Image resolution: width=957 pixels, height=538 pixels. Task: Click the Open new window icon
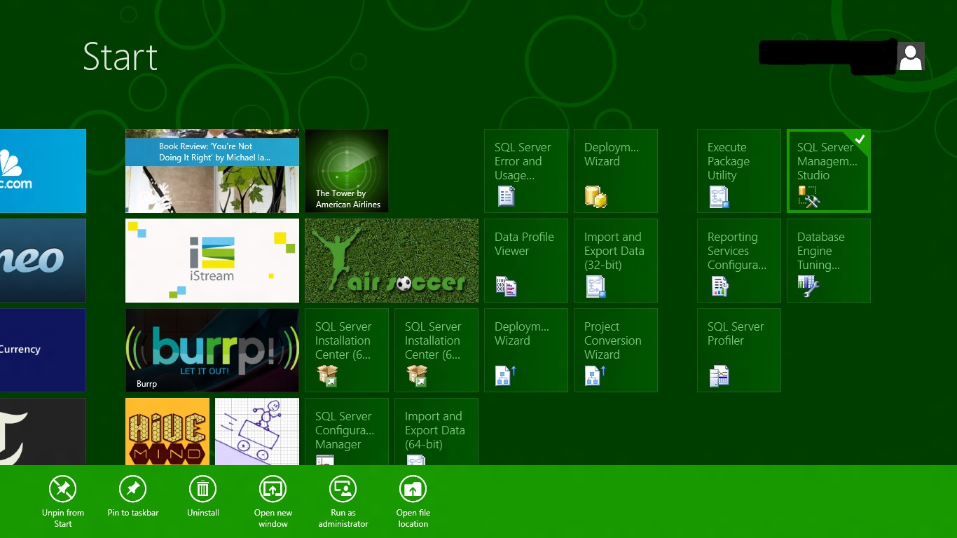[x=273, y=489]
